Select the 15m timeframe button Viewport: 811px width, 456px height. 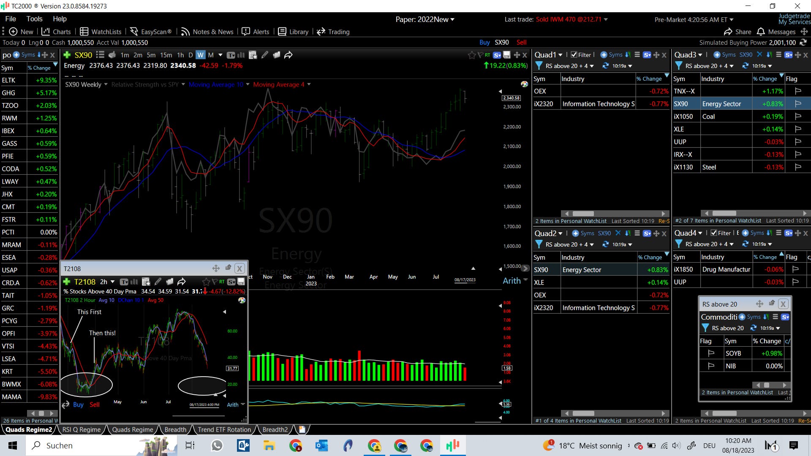point(166,55)
